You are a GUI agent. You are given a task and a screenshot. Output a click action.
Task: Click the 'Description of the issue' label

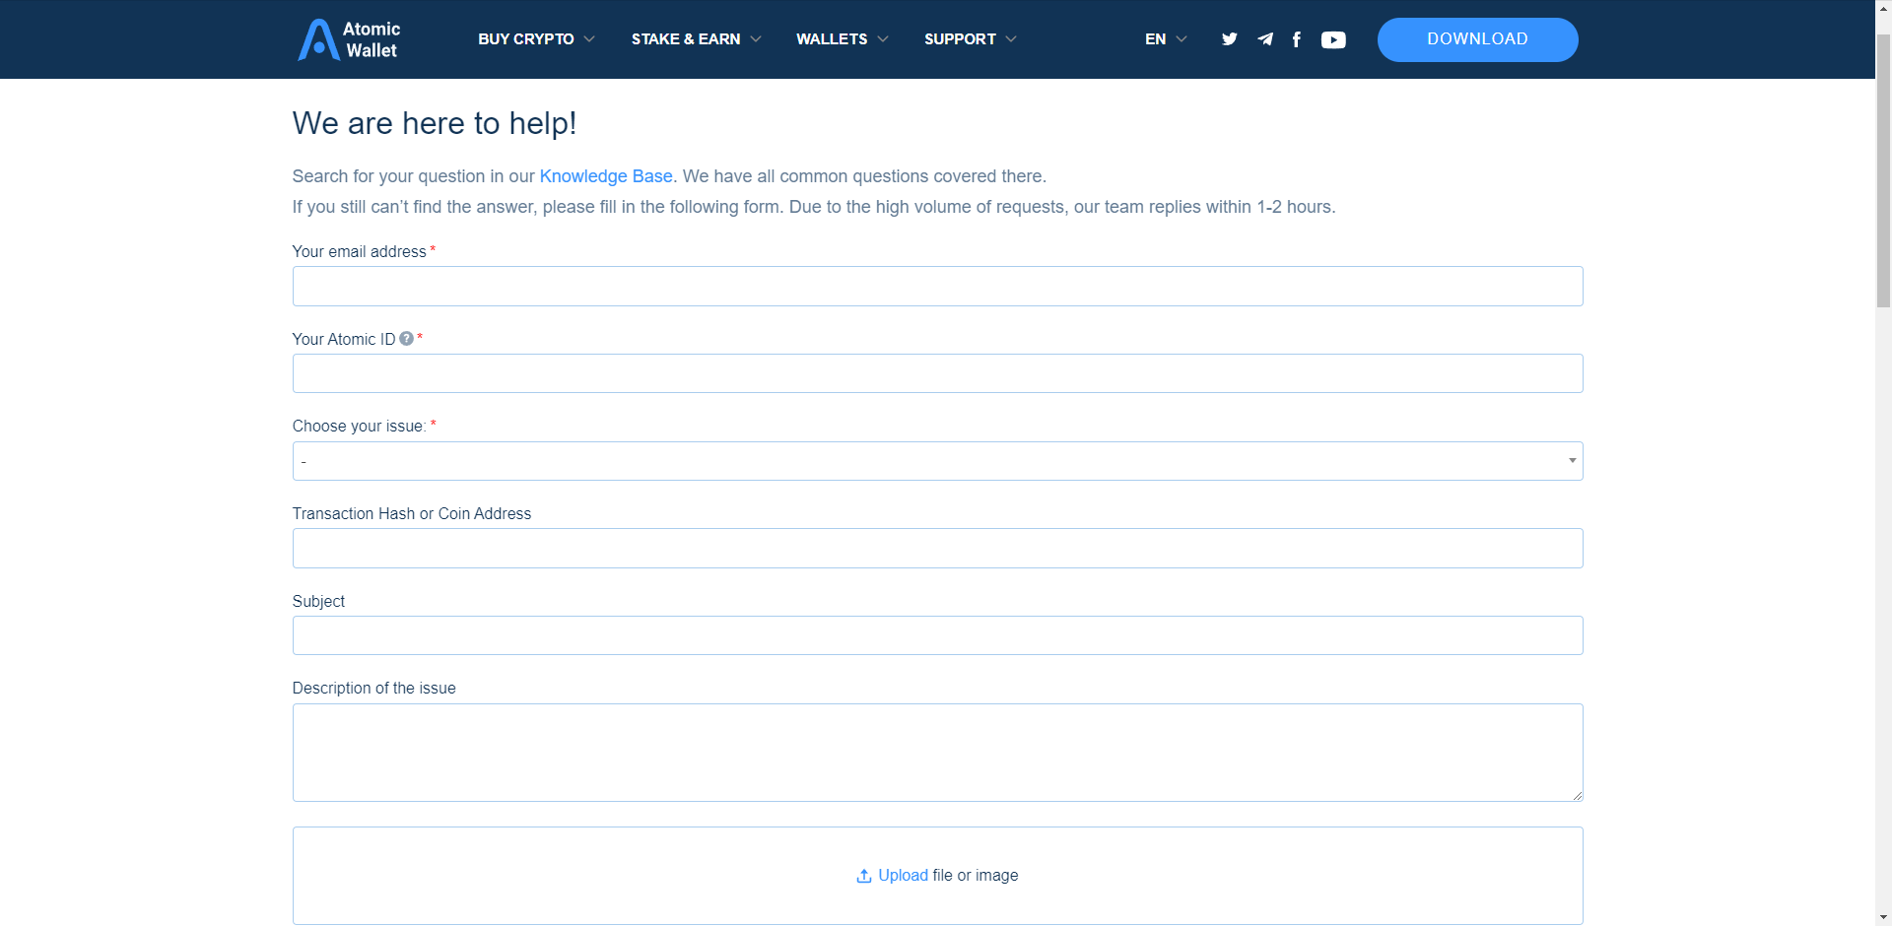coord(374,689)
